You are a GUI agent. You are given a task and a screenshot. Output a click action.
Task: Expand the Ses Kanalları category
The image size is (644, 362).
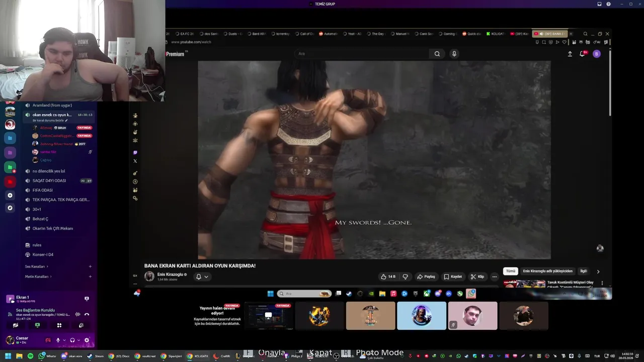37,266
